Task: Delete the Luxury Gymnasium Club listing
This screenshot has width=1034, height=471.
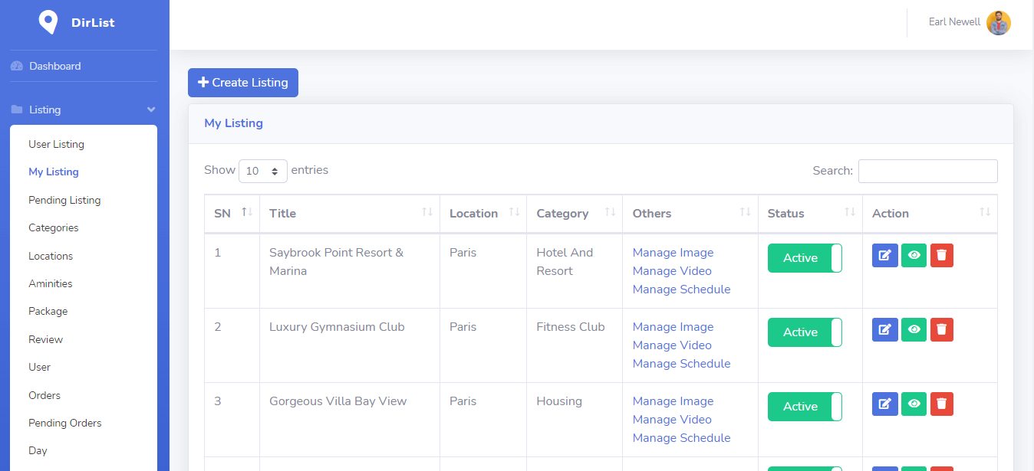Action: (x=942, y=330)
